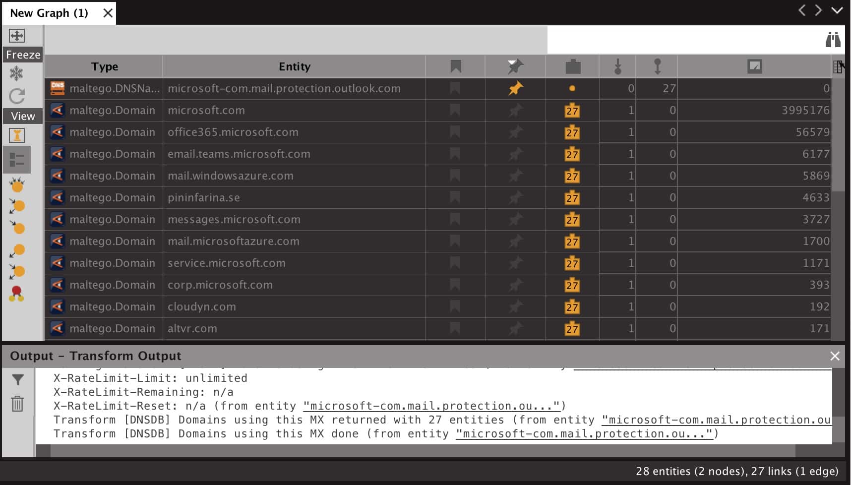This screenshot has width=851, height=485.
Task: Open the tab list dropdown arrow
Action: [x=837, y=10]
